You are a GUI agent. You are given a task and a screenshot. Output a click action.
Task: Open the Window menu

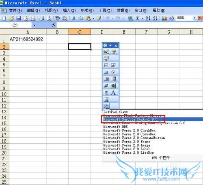(x=141, y=11)
